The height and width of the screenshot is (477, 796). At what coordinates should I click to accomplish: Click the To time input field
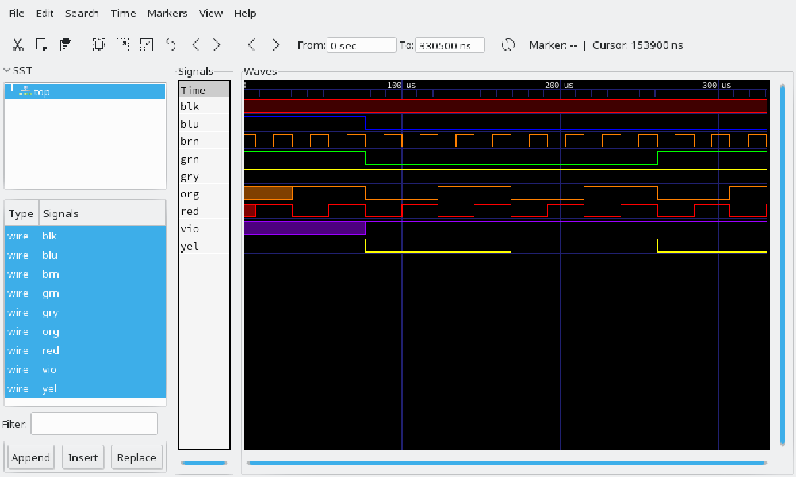click(449, 45)
